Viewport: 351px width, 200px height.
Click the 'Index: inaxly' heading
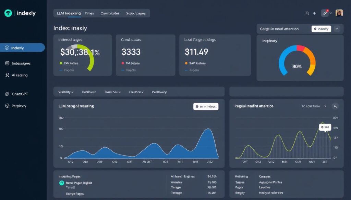click(x=70, y=28)
